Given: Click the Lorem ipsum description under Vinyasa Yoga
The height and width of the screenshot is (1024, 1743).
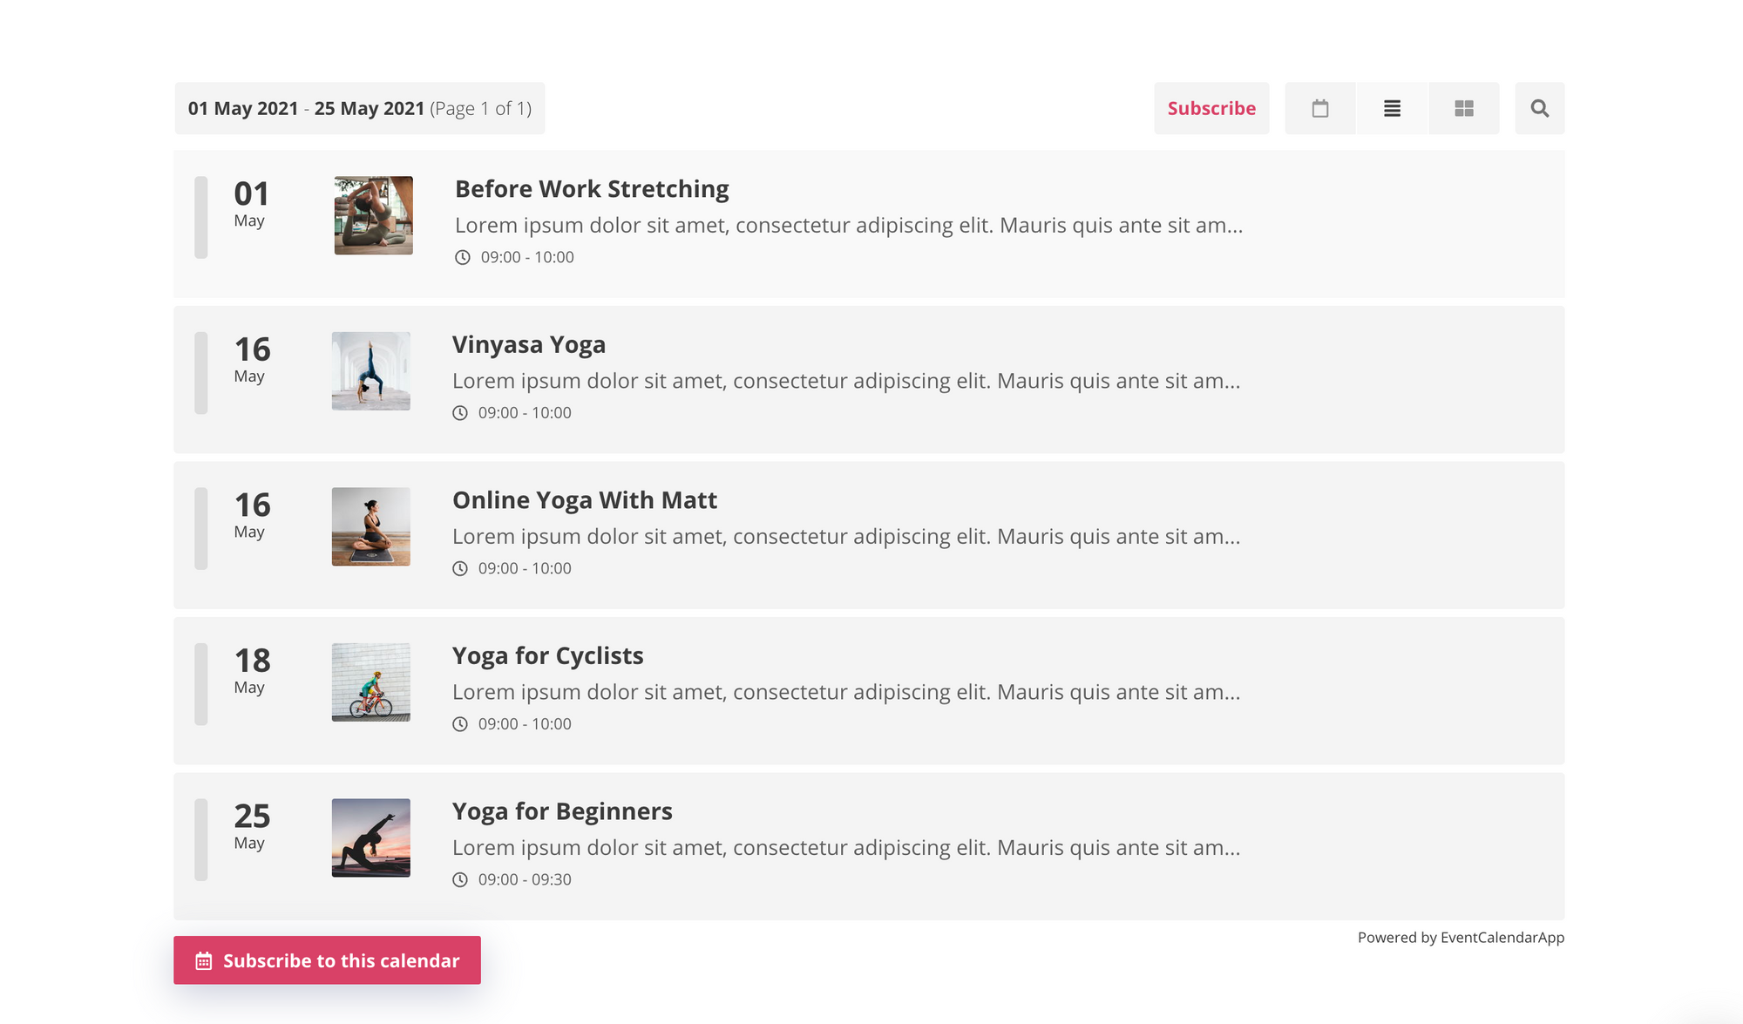Looking at the screenshot, I should 846,382.
